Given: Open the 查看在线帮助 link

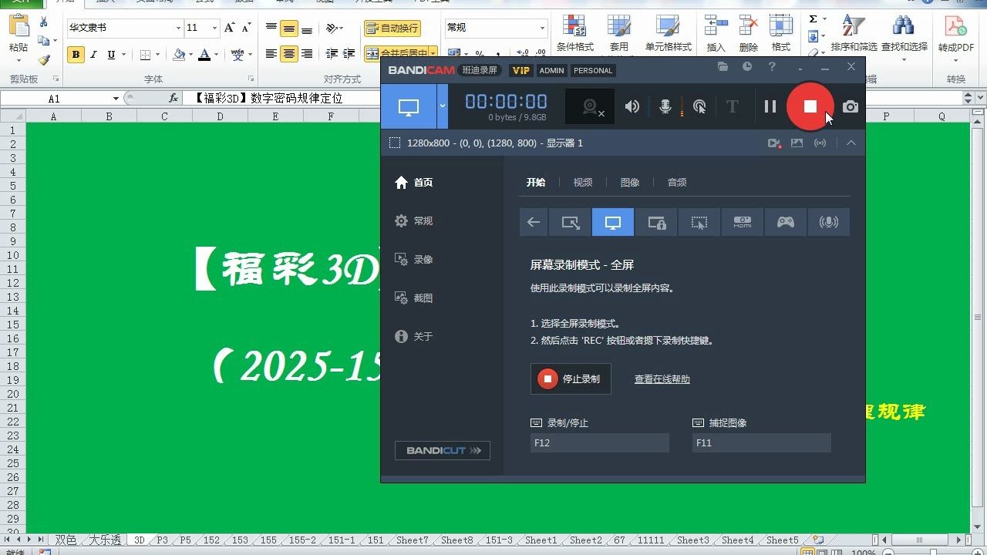Looking at the screenshot, I should point(662,379).
